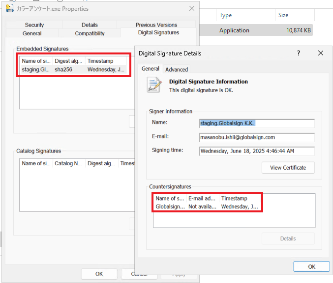Select the Previous Versions tab
Screen dimensions: 333x283
(x=156, y=25)
